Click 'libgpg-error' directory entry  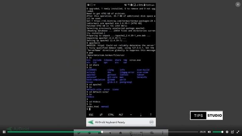coord(127,72)
